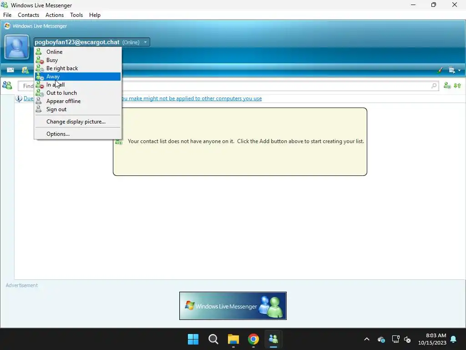Open taskbar Search

[213, 339]
